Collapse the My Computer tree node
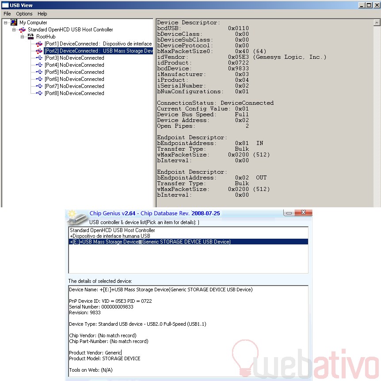Viewport: 381px width, 381px height. pos(5,23)
